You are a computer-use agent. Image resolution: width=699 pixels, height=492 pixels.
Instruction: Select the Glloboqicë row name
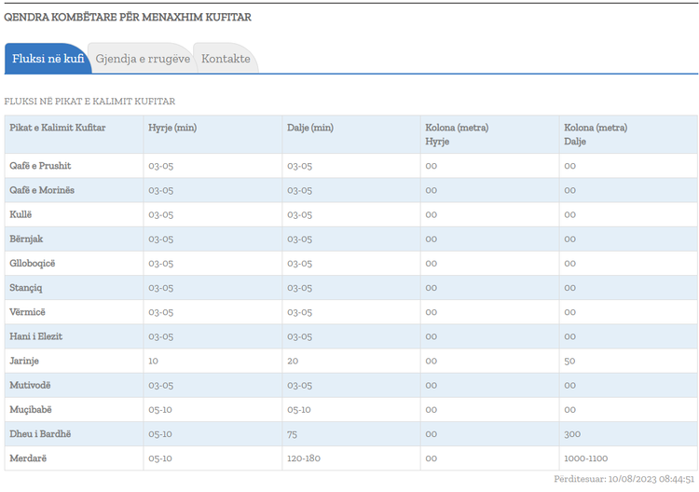(33, 264)
